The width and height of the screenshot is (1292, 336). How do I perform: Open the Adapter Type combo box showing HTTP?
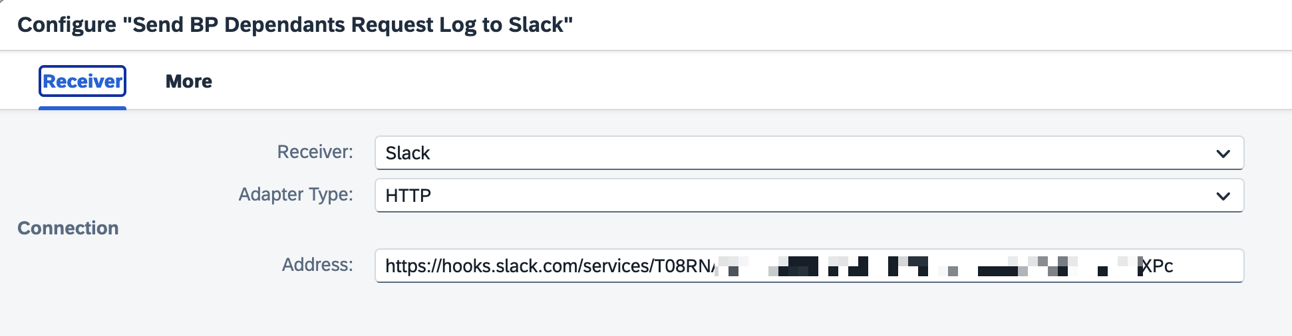(809, 196)
